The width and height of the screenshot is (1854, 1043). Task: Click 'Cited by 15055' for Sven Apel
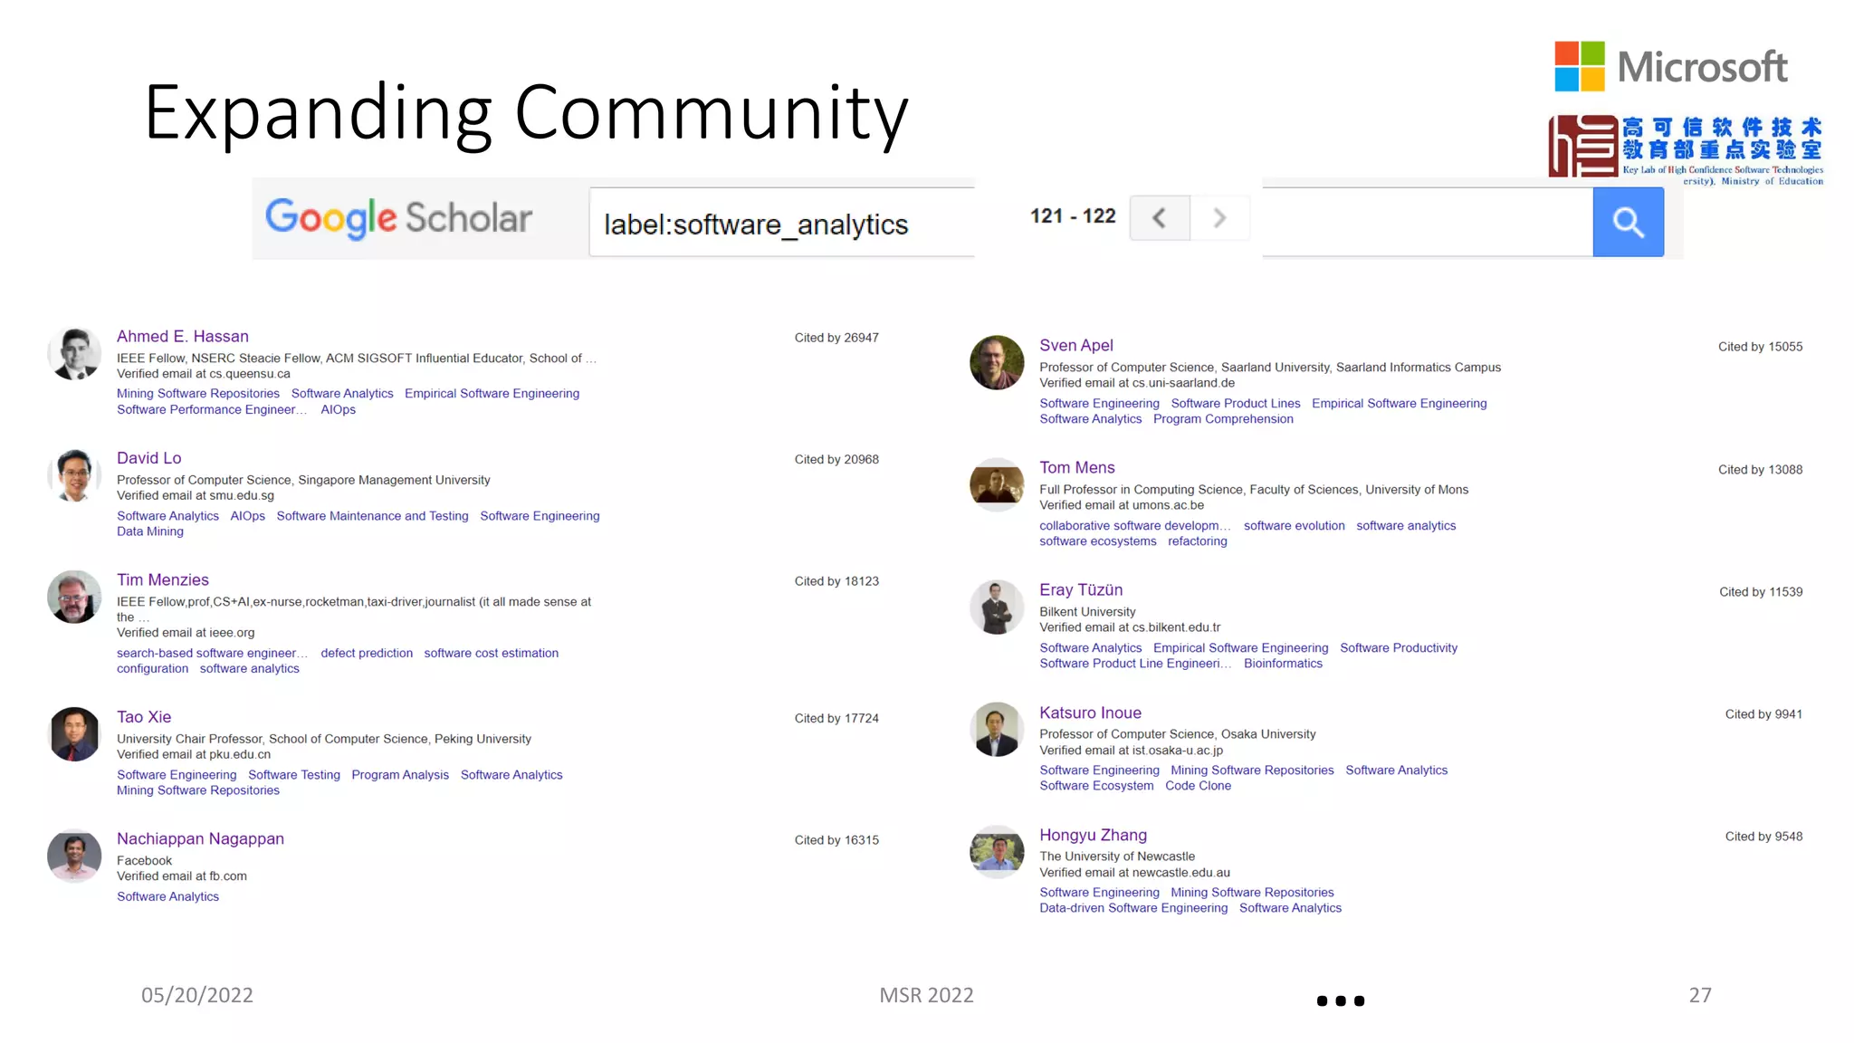[1760, 347]
